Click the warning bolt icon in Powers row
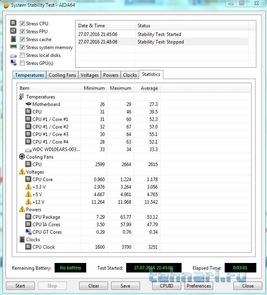267x295 pixels. 22,209
